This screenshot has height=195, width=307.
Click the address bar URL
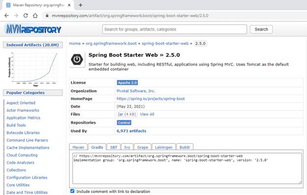(x=130, y=16)
